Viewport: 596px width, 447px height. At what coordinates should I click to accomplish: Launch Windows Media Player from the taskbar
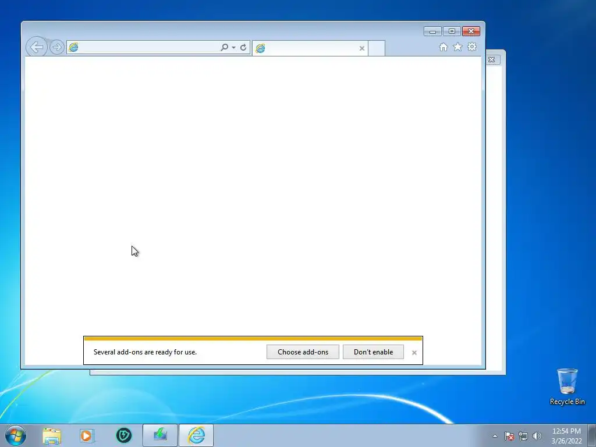[87, 435]
